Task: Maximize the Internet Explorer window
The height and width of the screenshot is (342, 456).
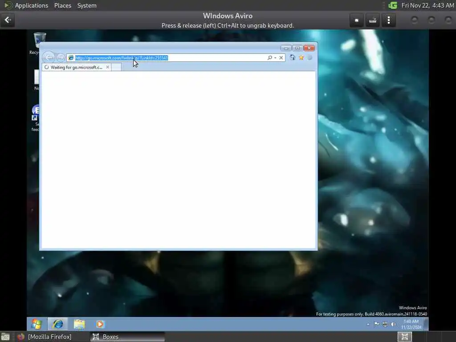Action: [x=297, y=48]
